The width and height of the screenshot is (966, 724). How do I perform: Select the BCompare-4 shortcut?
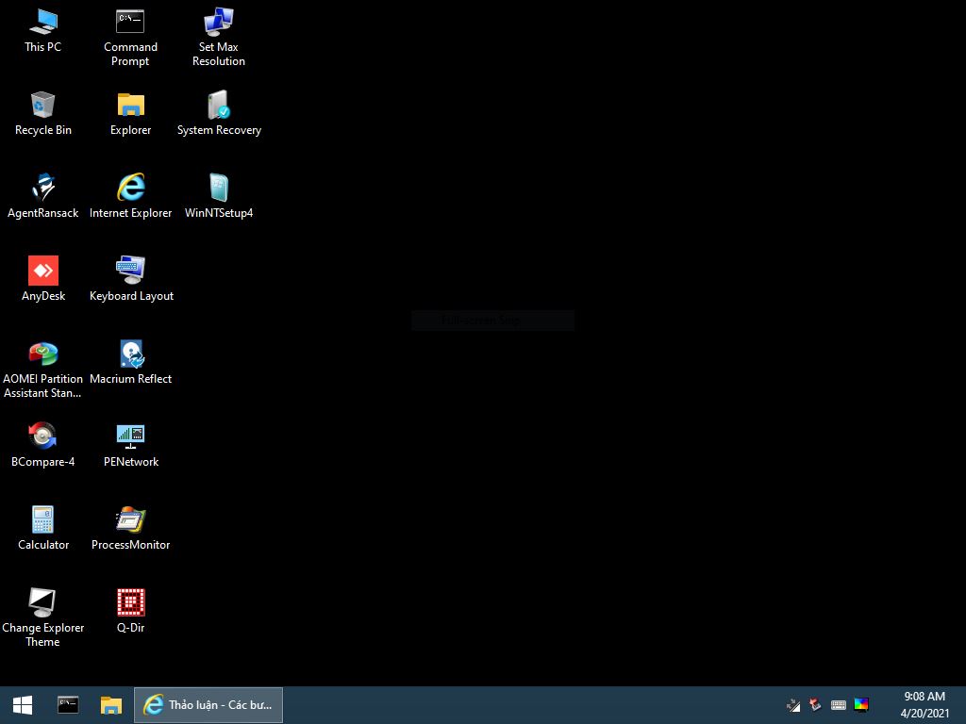pos(42,445)
